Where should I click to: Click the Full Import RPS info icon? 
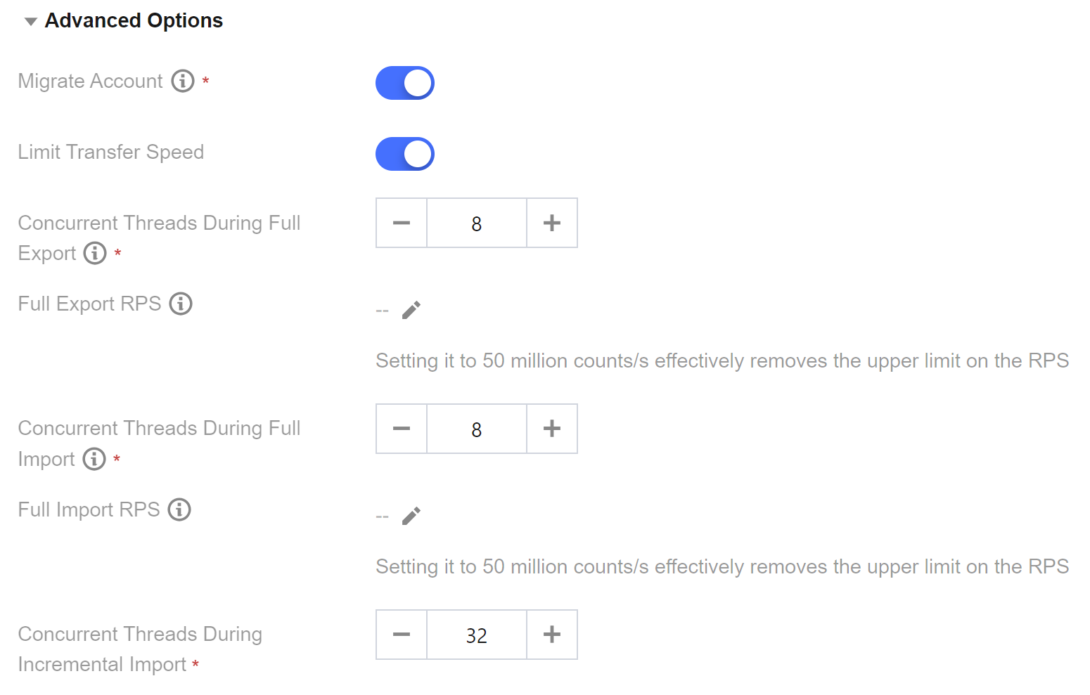click(179, 509)
